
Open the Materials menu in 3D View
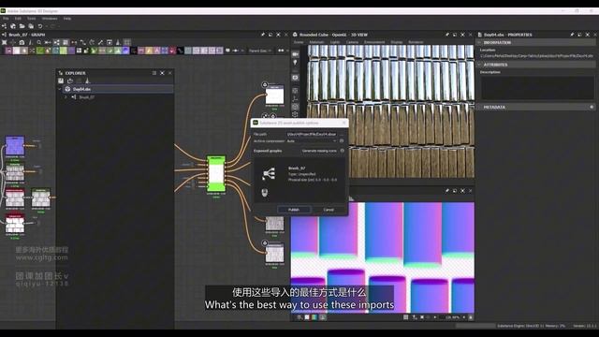click(316, 42)
